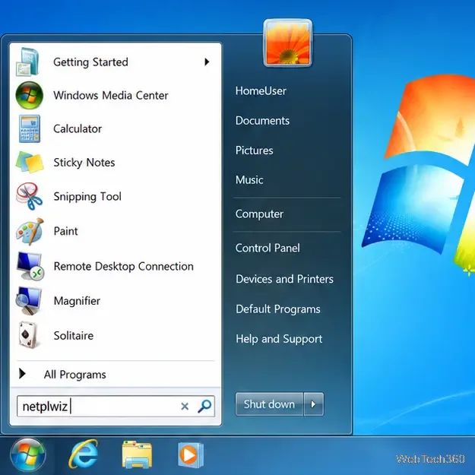Click the search magnifying glass icon
The width and height of the screenshot is (475, 475).
(204, 406)
